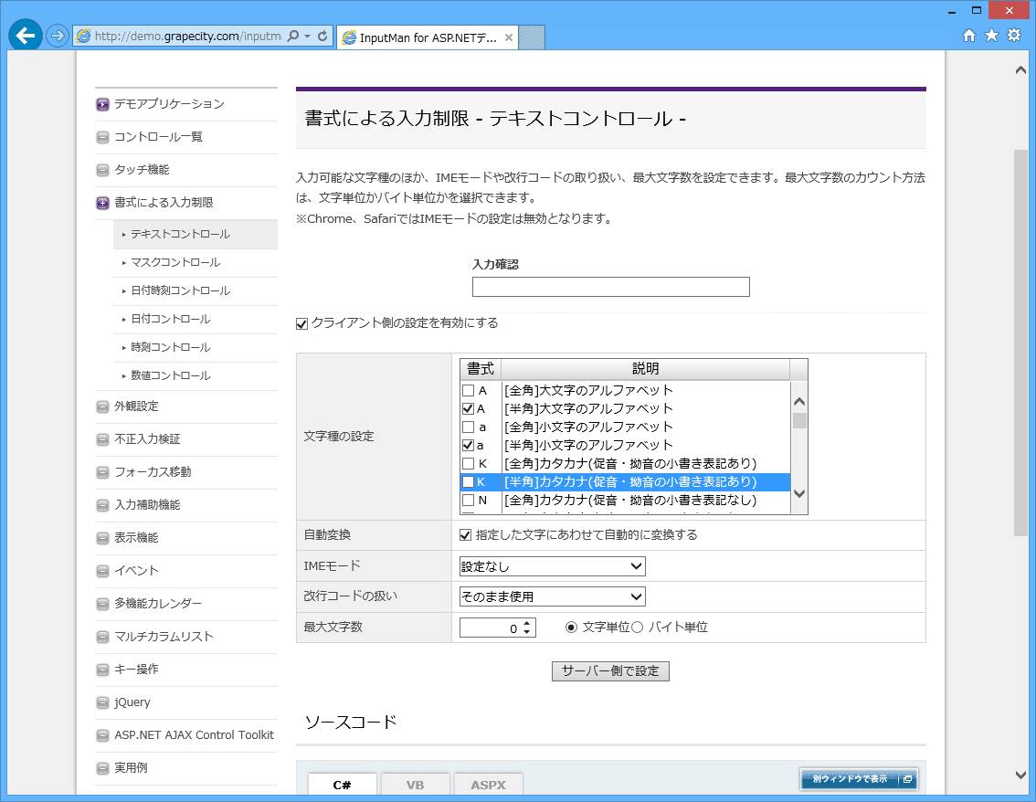Click the browser address bar URL
The width and height of the screenshot is (1036, 802).
coord(187,36)
